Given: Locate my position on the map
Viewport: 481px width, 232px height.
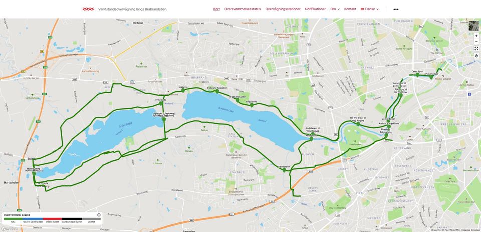Looking at the screenshot, I should [476, 56].
